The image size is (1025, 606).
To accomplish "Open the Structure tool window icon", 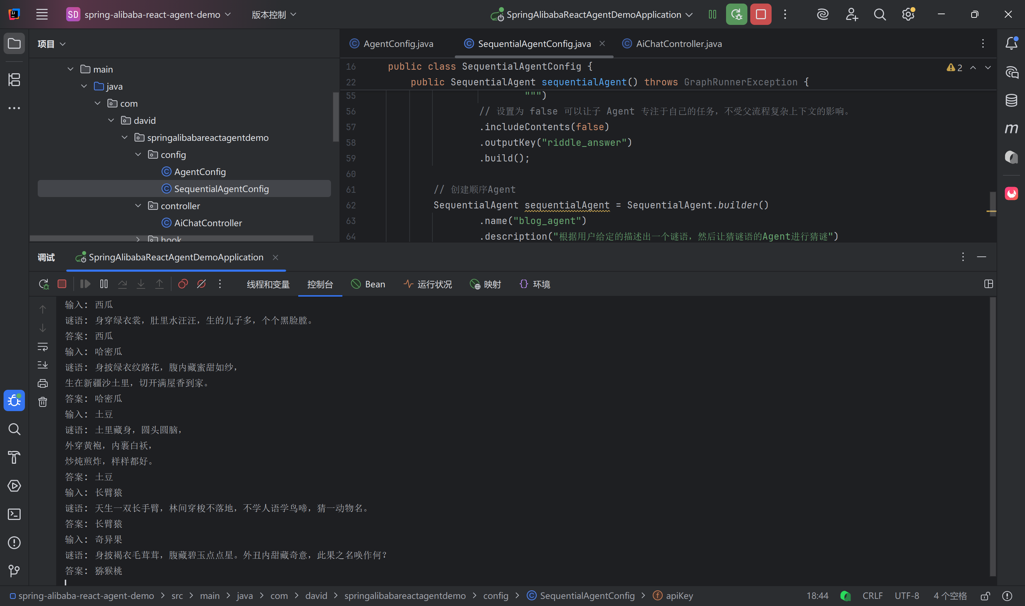I will (x=14, y=80).
